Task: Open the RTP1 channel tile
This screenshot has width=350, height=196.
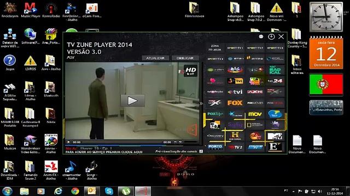Action: 235,59
